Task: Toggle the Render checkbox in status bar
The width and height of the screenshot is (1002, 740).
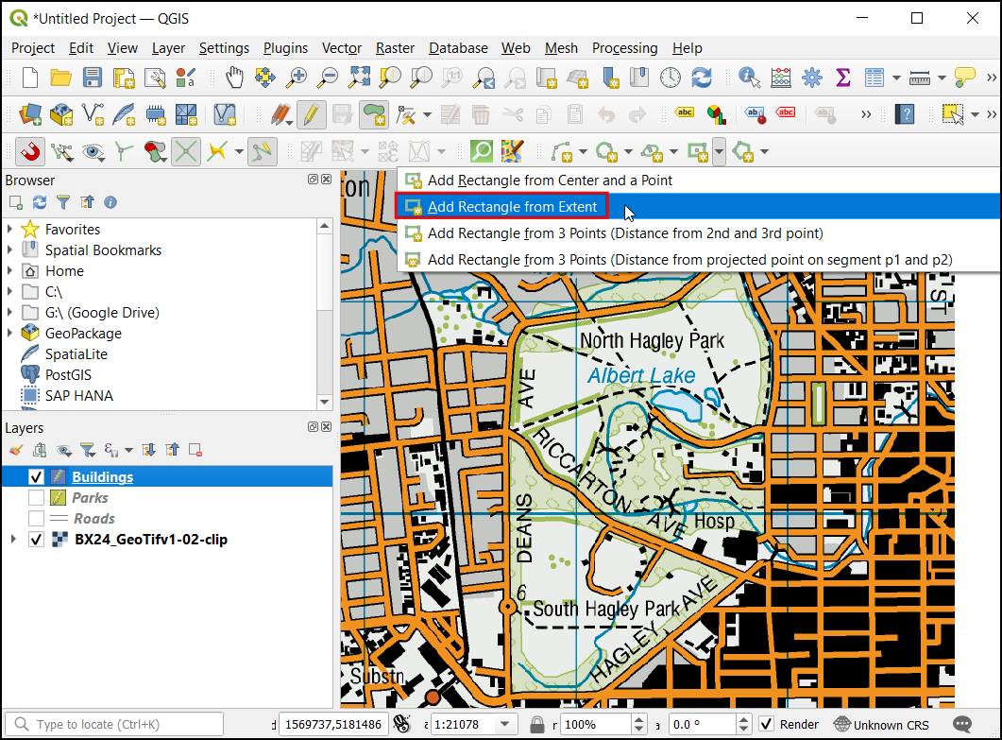Action: point(768,725)
